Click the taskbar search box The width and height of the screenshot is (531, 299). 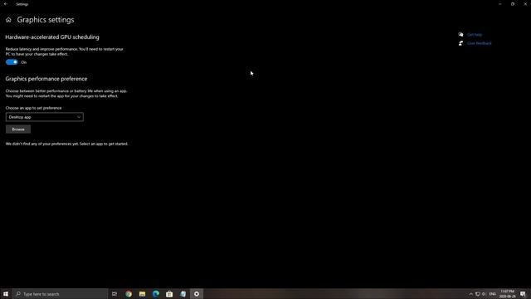(x=61, y=294)
